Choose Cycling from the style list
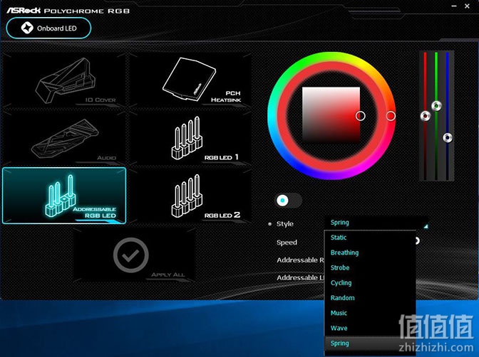This screenshot has width=479, height=357. [370, 282]
